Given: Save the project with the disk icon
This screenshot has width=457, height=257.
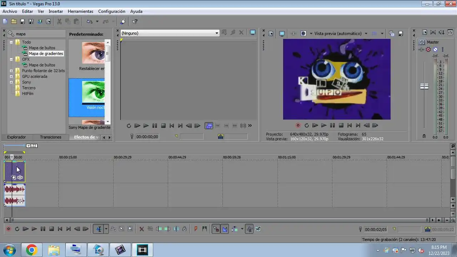Looking at the screenshot, I should click(22, 21).
